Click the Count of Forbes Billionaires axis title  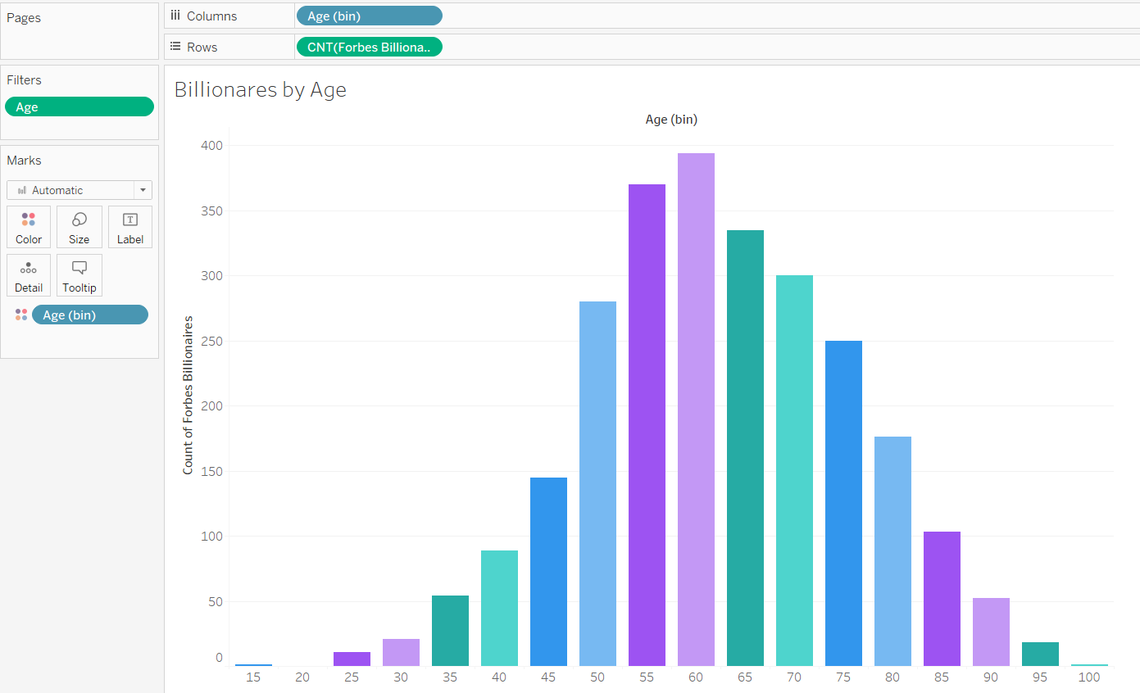[x=188, y=395]
